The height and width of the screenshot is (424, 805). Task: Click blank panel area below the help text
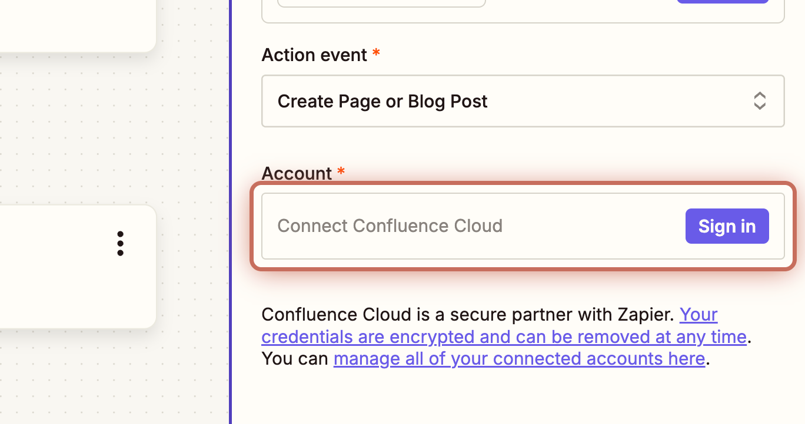pos(518,396)
